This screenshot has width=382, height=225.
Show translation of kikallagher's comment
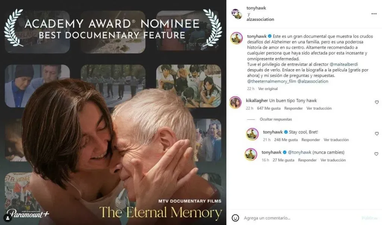pyautogui.click(x=319, y=108)
